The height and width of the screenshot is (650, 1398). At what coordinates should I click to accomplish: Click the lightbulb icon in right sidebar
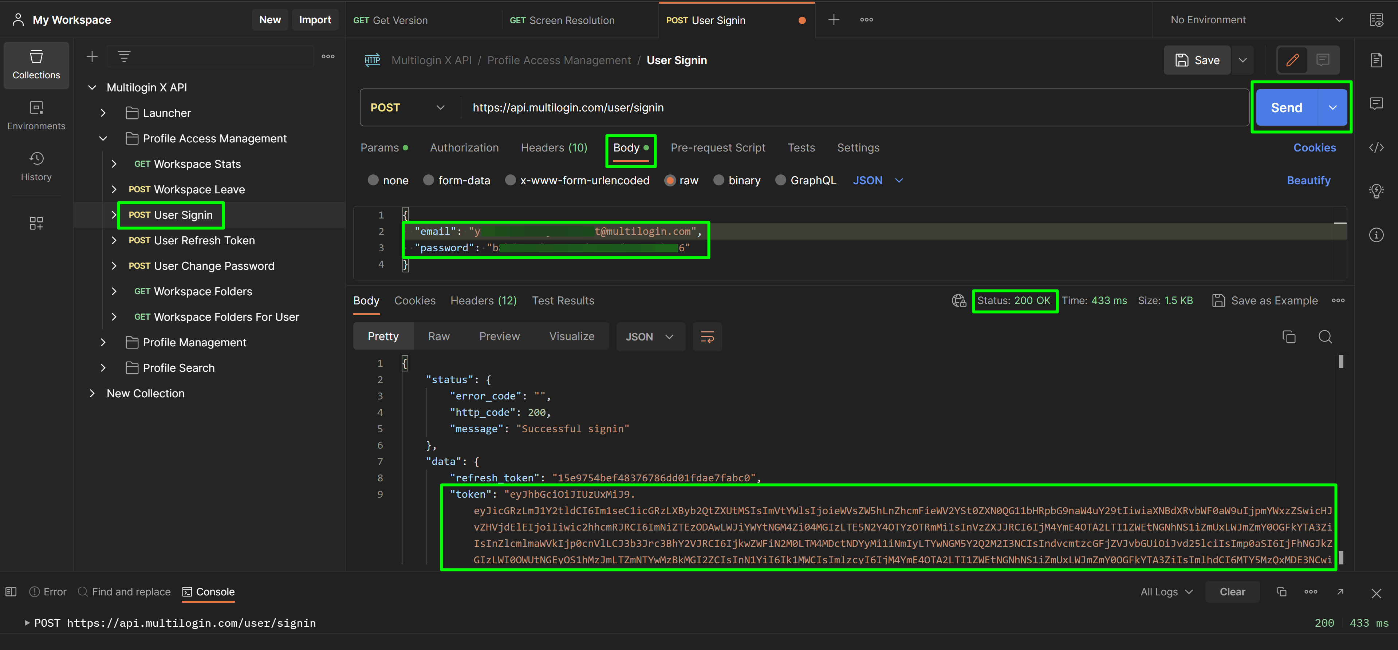point(1376,191)
